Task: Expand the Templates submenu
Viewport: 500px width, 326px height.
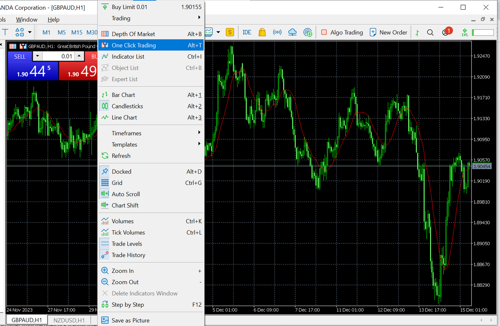Action: tap(124, 144)
